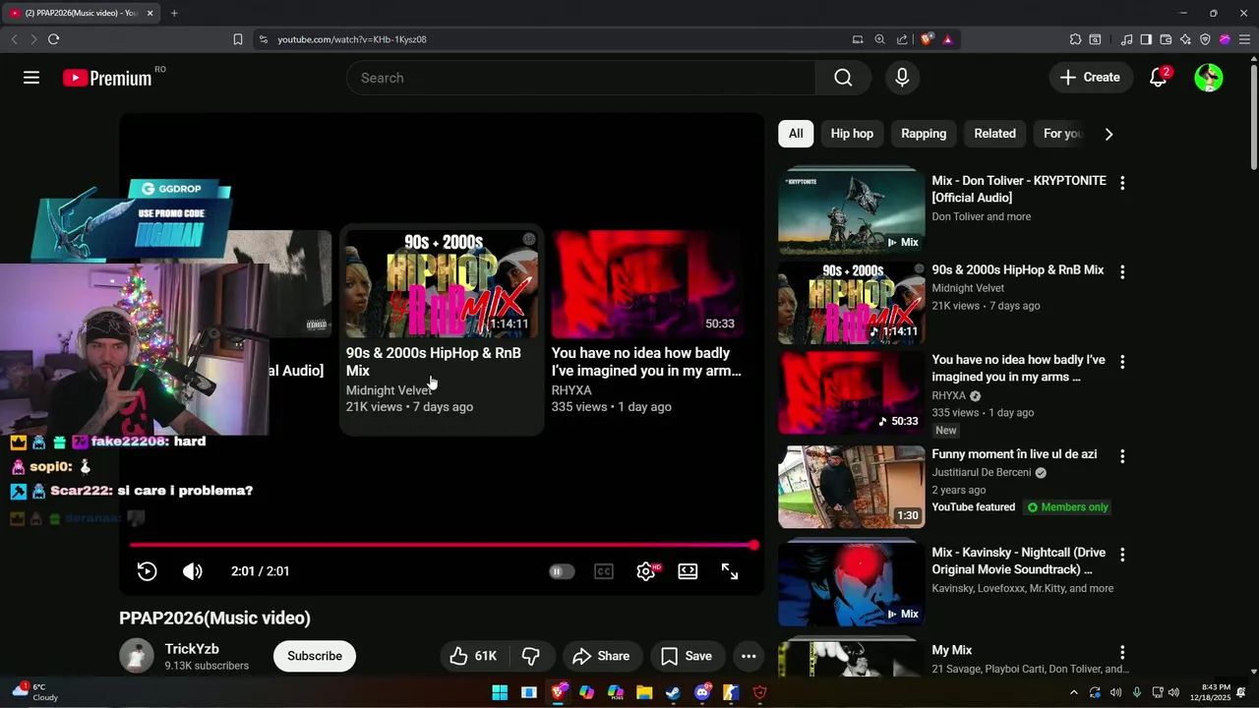This screenshot has width=1259, height=708.
Task: Open options for Kavinsky Nightcall mix
Action: point(1122,555)
